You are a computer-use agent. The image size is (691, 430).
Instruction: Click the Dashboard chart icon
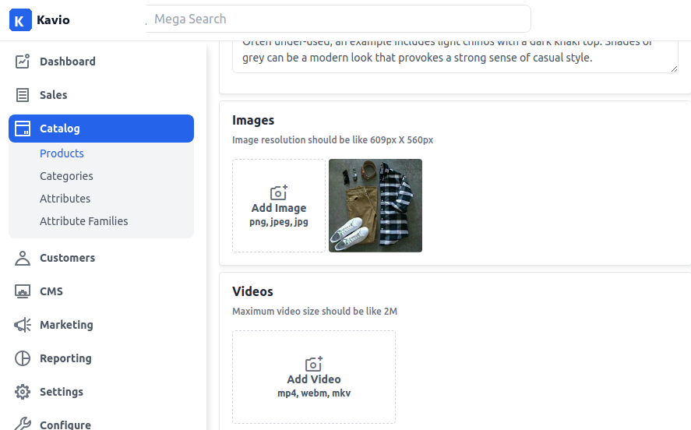pos(23,62)
